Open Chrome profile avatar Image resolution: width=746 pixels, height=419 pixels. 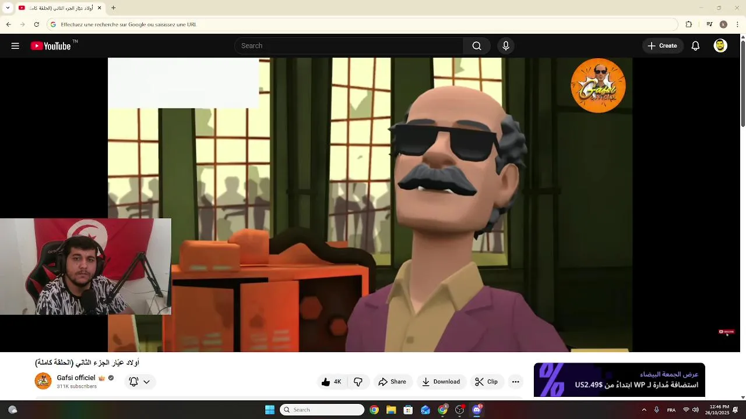(723, 24)
